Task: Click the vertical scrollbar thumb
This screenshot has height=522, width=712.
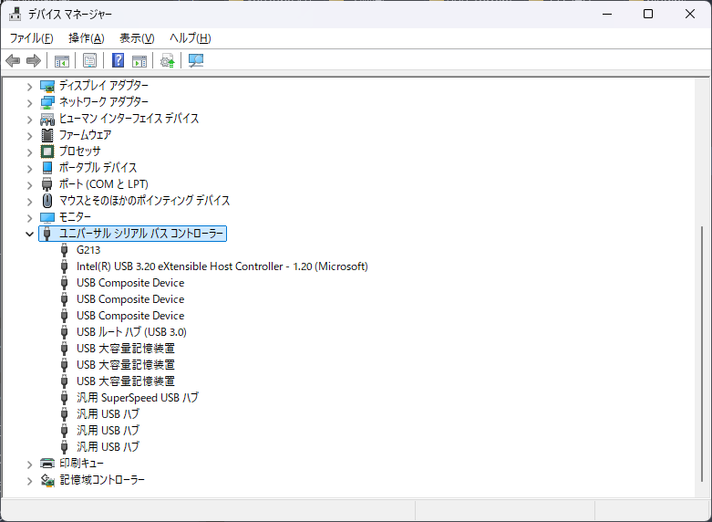Action: [x=703, y=355]
